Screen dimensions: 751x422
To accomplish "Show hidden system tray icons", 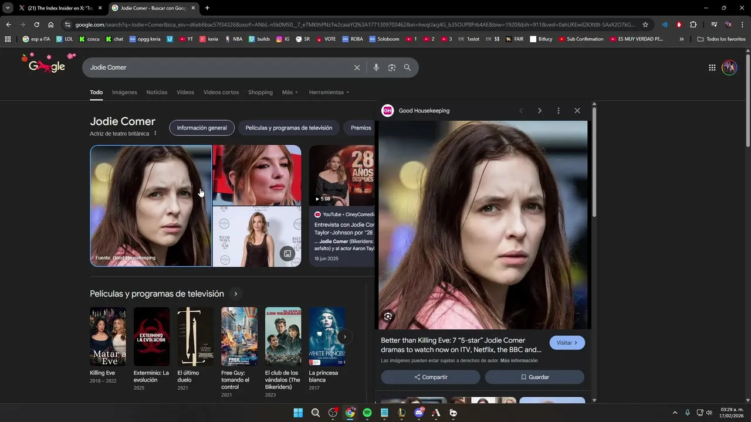I will (x=675, y=413).
